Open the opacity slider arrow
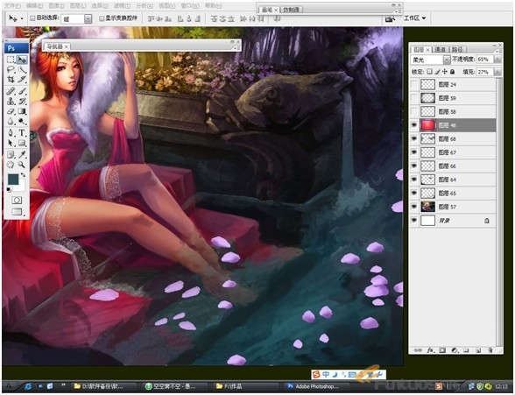This screenshot has width=515, height=395. pos(497,60)
